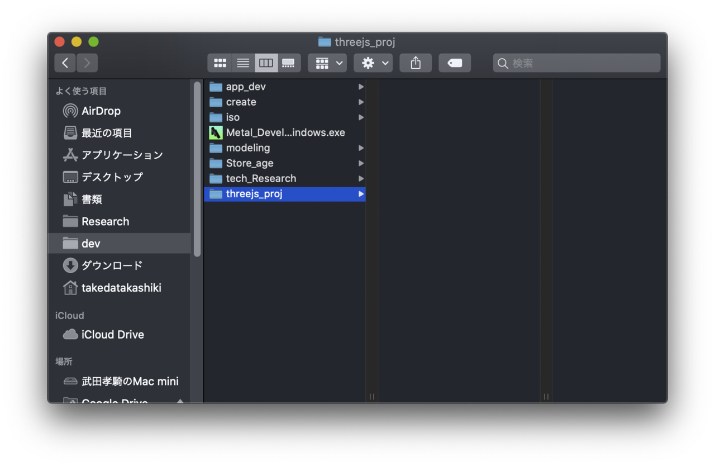Viewport: 715px width, 466px height.
Task: Open the group-by items dropdown
Action: click(327, 63)
